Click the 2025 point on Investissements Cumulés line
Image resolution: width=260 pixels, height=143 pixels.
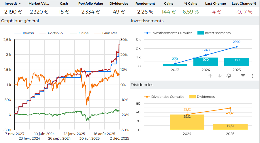(x=237, y=47)
